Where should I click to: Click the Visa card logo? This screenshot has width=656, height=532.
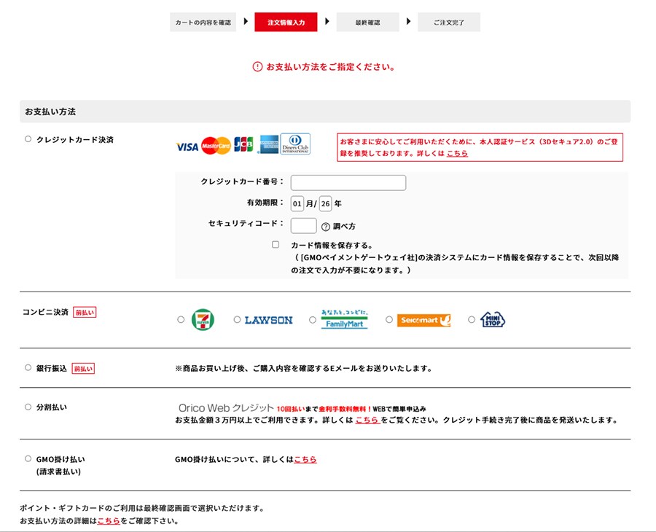[187, 146]
